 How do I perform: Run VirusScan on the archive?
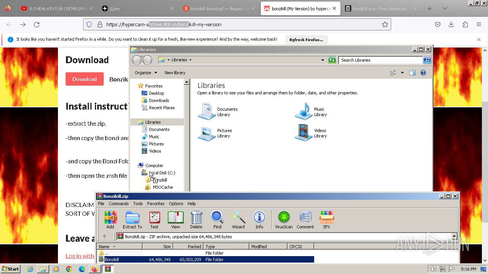pos(284,220)
